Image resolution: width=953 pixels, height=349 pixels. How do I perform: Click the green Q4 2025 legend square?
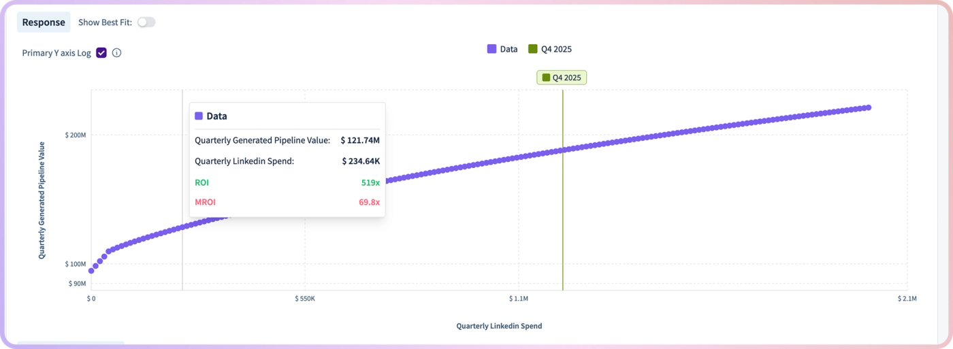click(533, 49)
